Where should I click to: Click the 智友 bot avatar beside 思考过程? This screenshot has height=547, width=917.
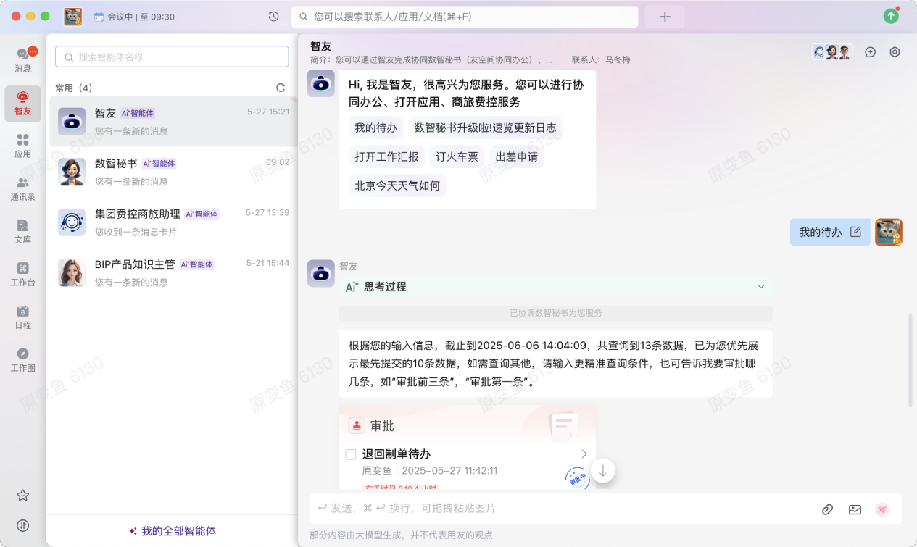pos(321,273)
